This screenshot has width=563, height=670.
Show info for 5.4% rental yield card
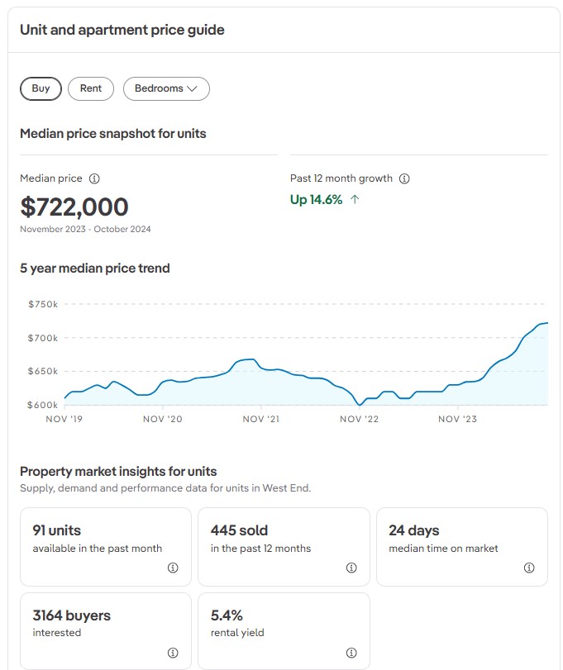click(351, 653)
